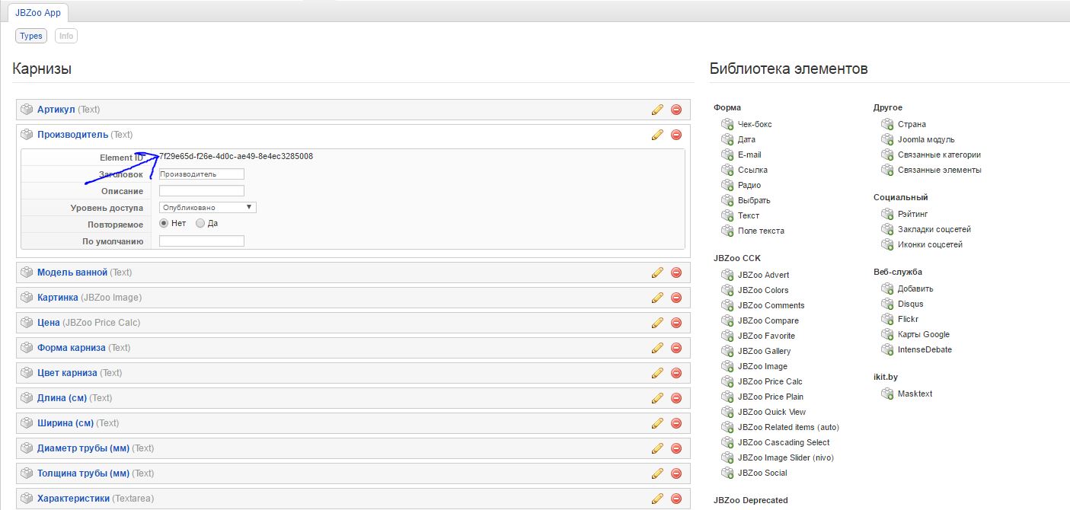Image resolution: width=1070 pixels, height=510 pixels.
Task: Edit the Длина (см) element with pencil
Action: [657, 398]
